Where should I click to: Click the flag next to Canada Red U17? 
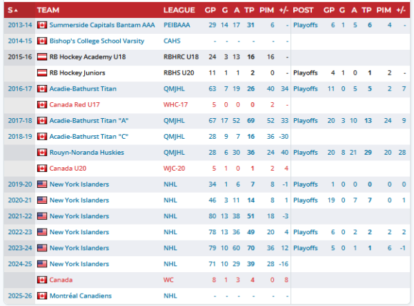point(41,104)
